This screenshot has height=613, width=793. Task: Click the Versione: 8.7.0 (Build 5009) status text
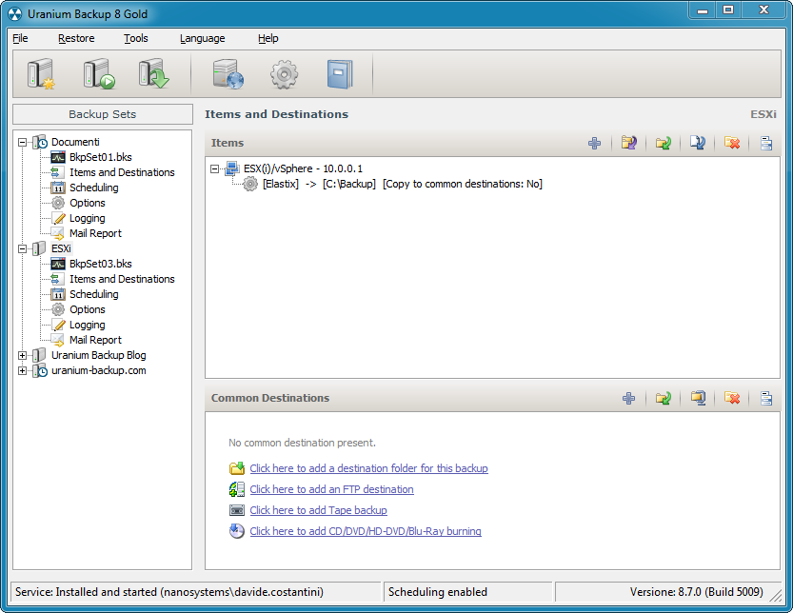tap(697, 592)
